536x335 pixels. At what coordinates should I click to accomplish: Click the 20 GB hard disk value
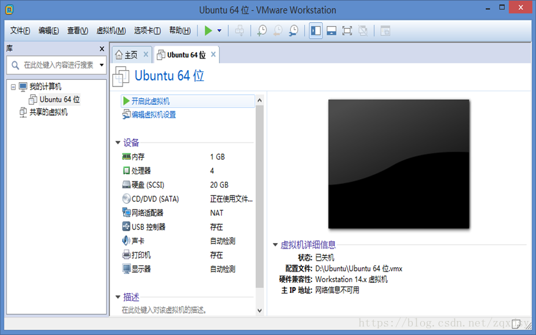[219, 185]
